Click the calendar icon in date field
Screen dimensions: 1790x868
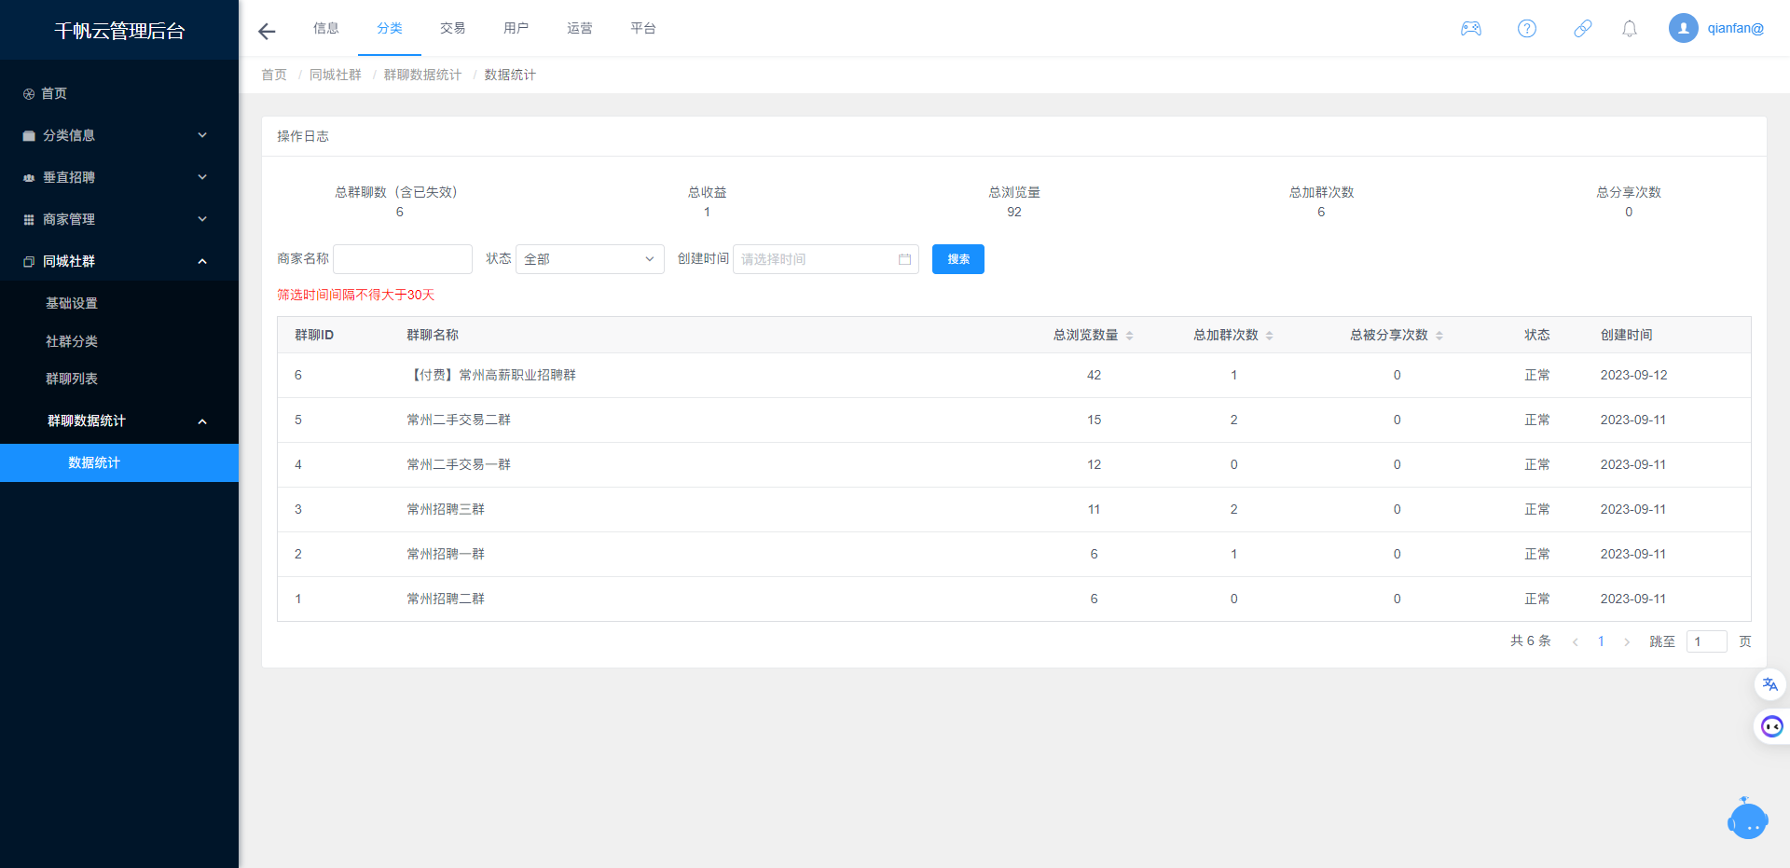904,259
